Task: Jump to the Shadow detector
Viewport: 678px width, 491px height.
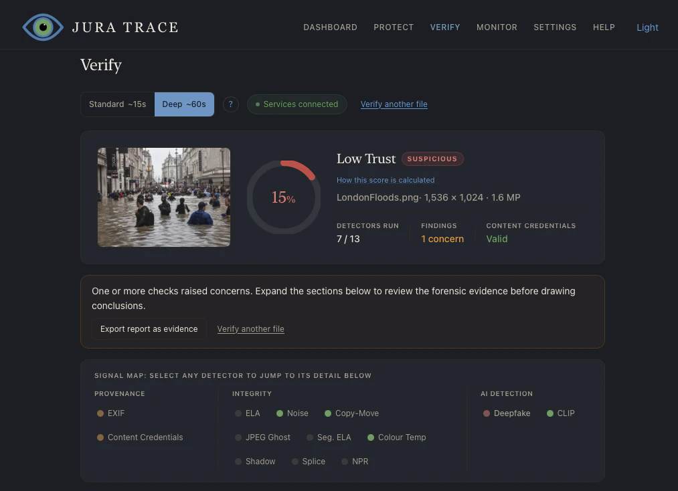Action: 255,462
